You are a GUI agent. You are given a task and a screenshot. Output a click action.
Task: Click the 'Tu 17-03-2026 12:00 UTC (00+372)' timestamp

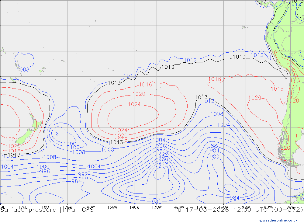pyautogui.click(x=239, y=210)
